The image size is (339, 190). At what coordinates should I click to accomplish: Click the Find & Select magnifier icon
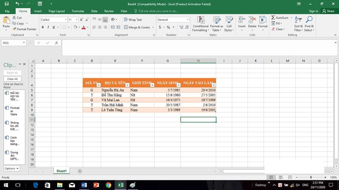click(309, 24)
